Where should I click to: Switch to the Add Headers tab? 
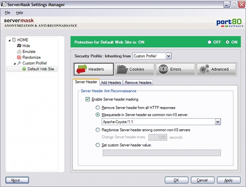(111, 82)
